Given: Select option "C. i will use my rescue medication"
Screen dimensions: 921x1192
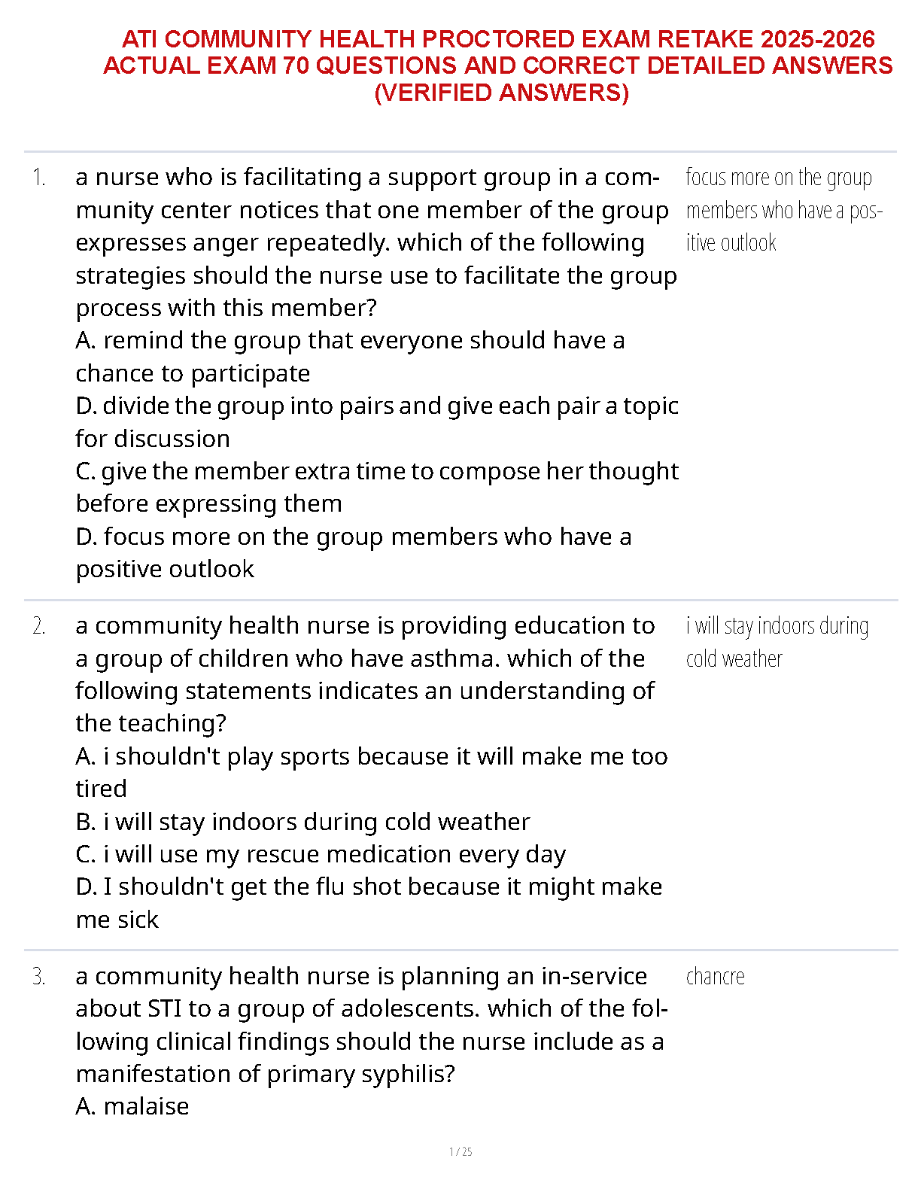Looking at the screenshot, I should pos(321,855).
